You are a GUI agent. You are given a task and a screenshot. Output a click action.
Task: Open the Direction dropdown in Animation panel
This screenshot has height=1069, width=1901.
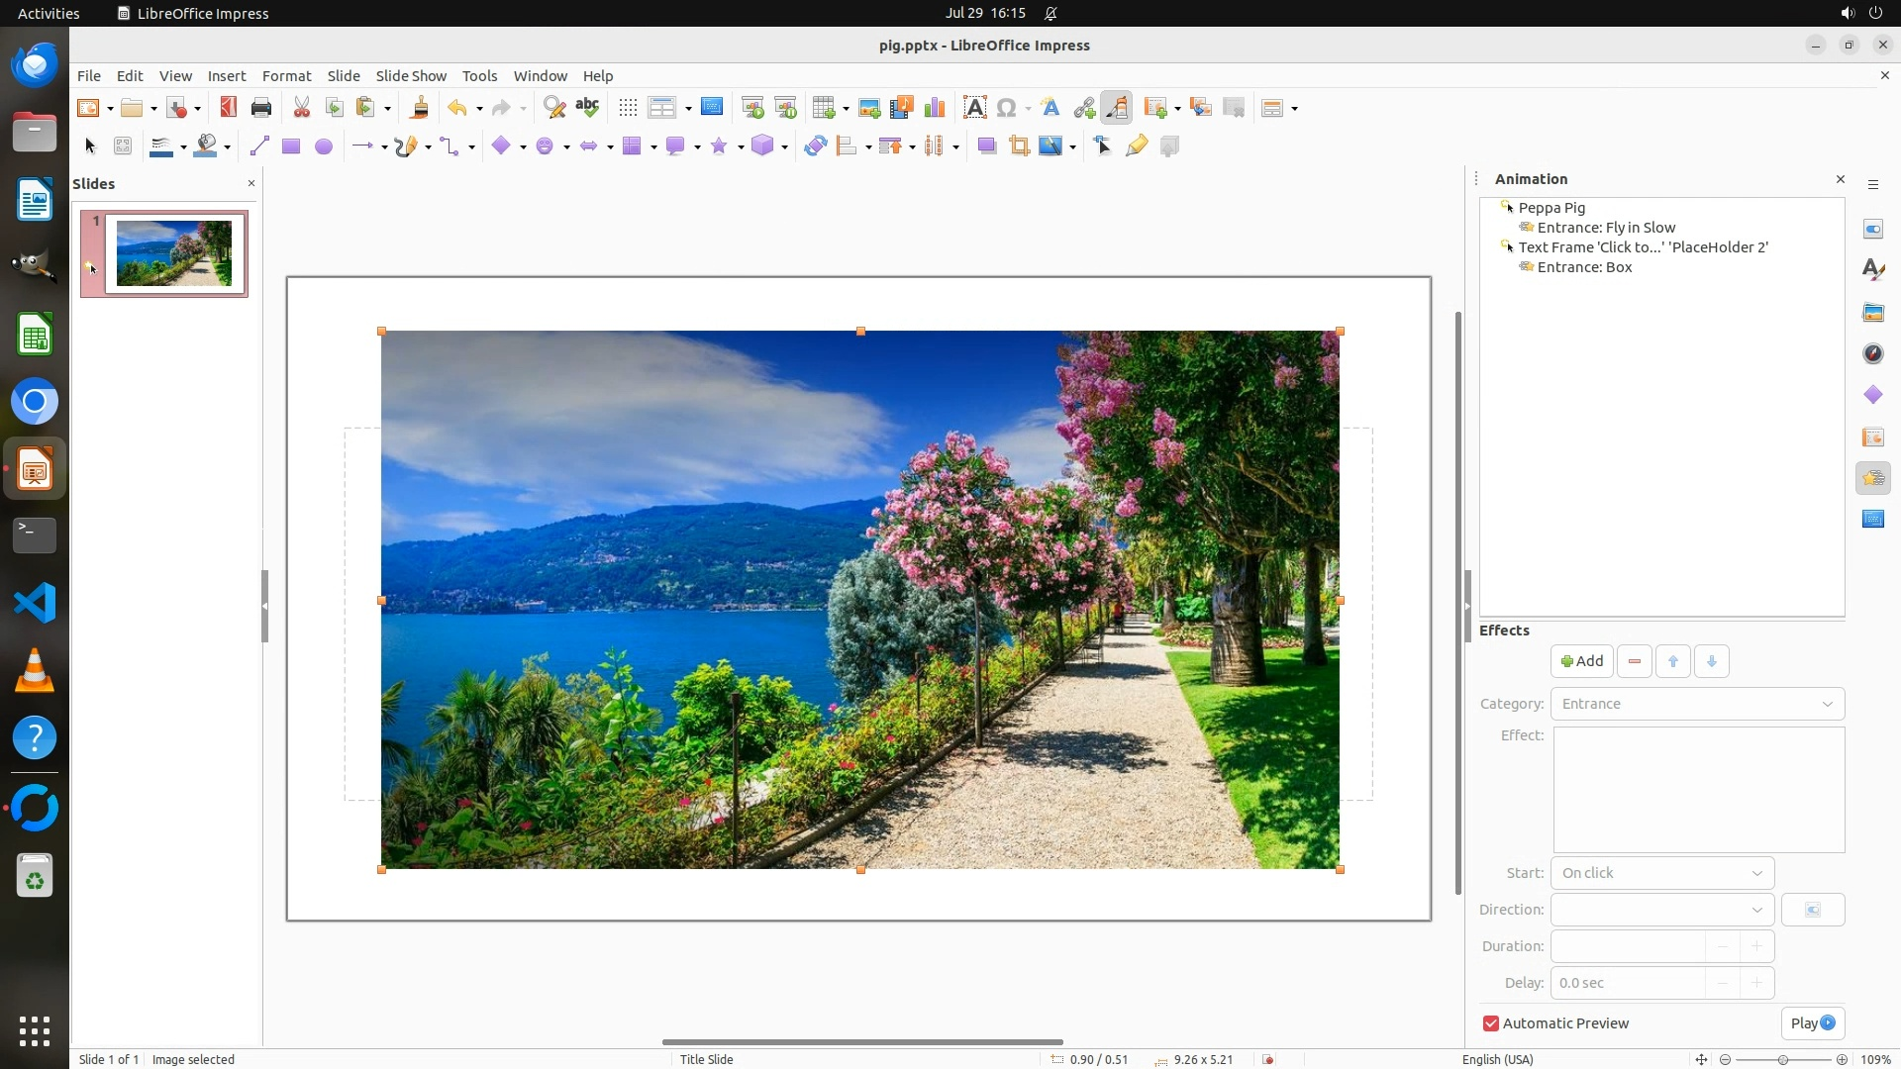point(1661,910)
